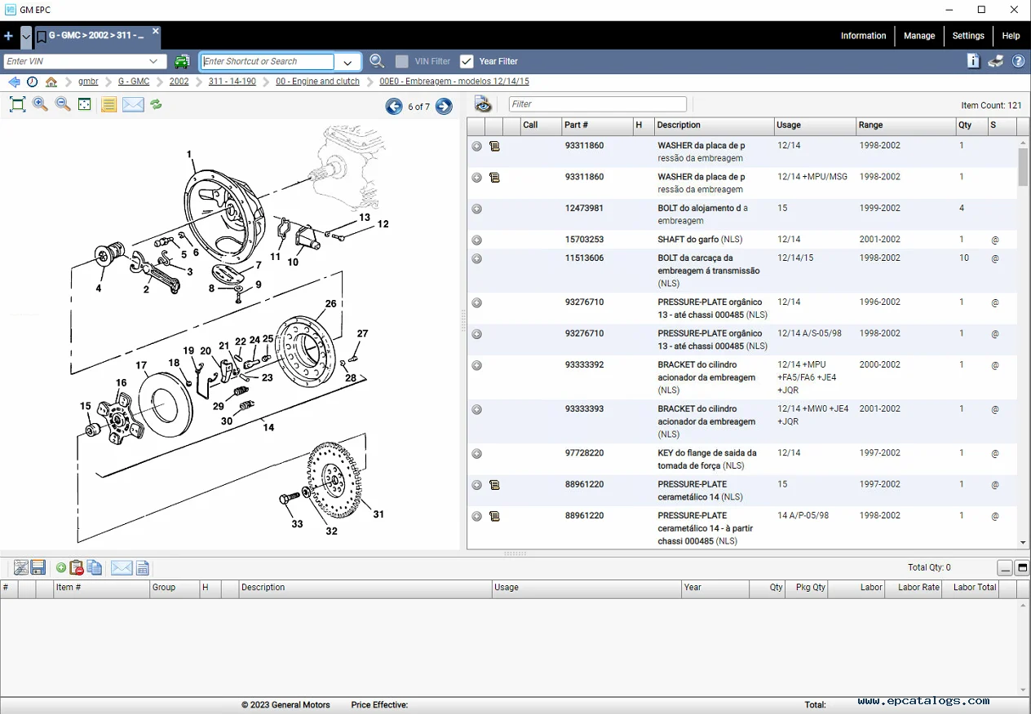This screenshot has width=1031, height=714.
Task: Zoom in on the diagram
Action: 40,104
